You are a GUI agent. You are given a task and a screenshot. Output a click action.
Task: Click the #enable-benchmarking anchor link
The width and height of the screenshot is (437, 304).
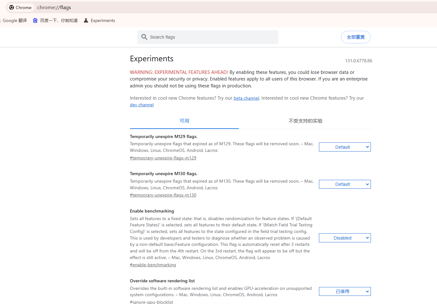coord(153,265)
